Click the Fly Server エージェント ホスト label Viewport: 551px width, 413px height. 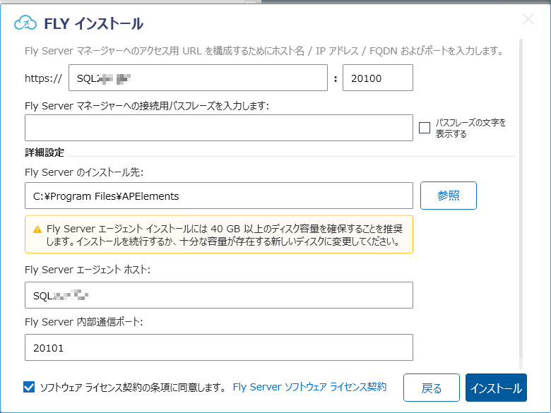(87, 270)
